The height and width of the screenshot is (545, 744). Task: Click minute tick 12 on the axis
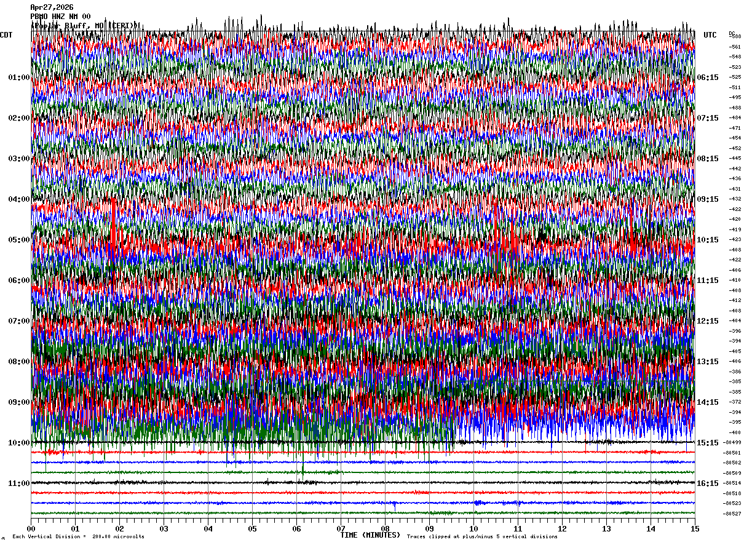point(562,528)
